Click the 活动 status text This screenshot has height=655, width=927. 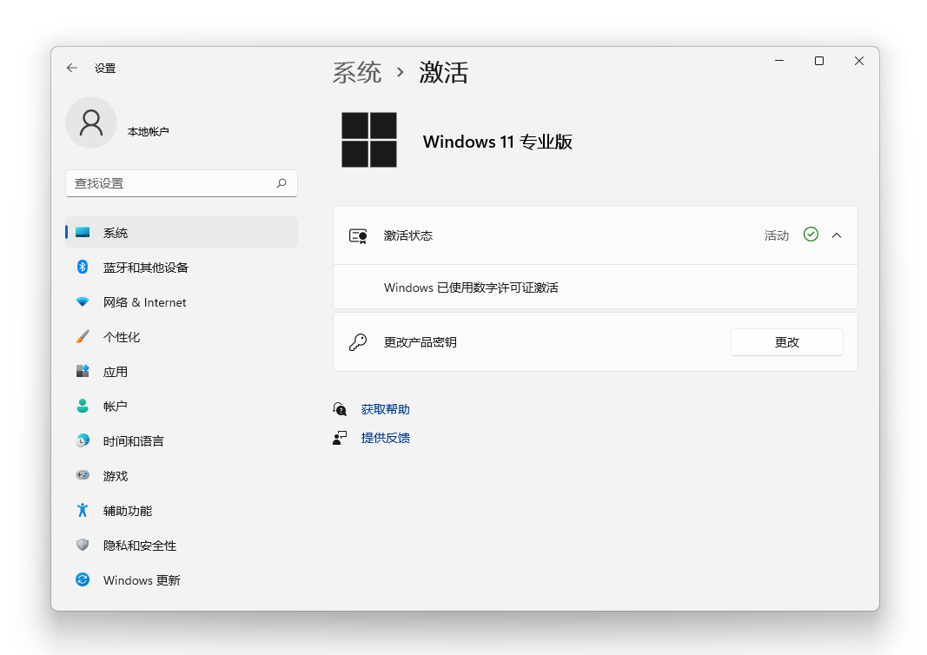776,235
